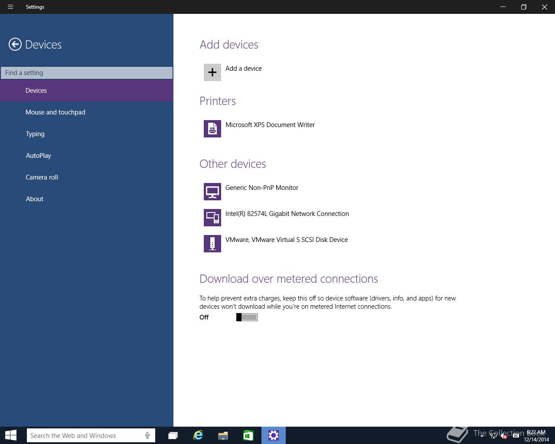Open Typing settings
Screen dimensions: 555x444
(87, 134)
